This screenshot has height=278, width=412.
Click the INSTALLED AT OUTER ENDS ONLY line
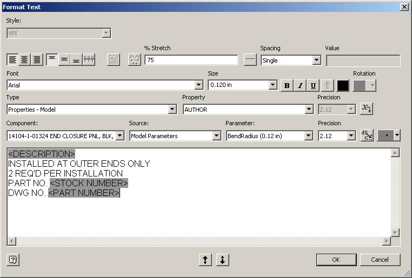(x=79, y=164)
